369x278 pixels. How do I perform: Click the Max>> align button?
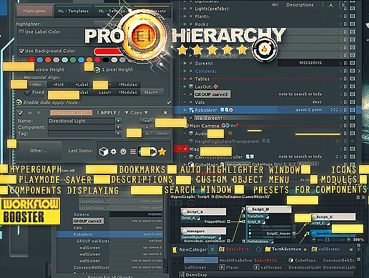pyautogui.click(x=152, y=92)
